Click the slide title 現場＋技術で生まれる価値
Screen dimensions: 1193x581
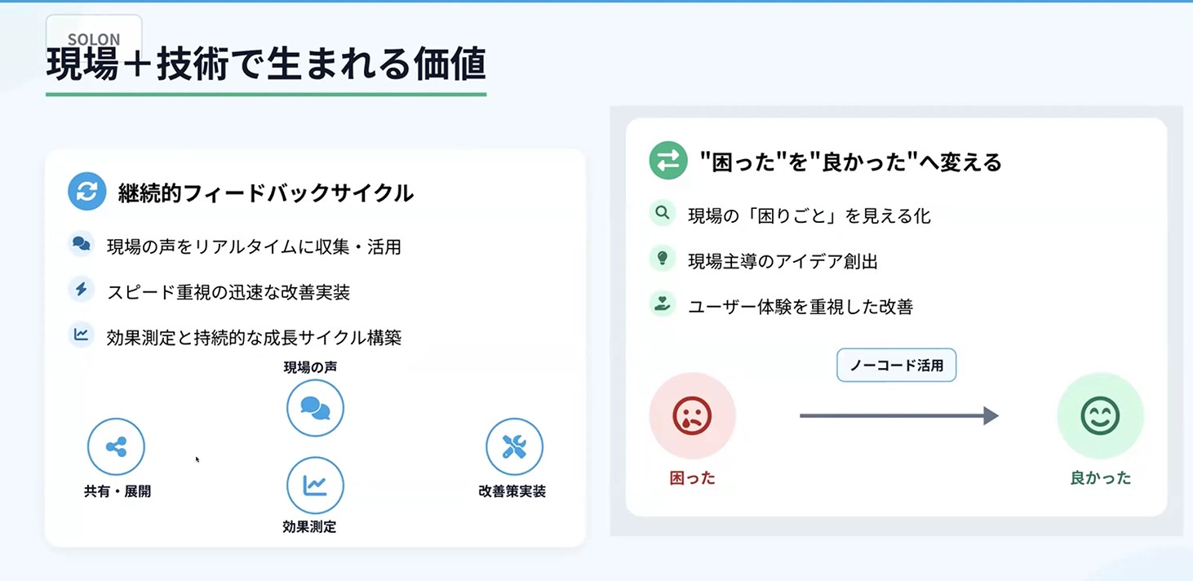tap(266, 65)
